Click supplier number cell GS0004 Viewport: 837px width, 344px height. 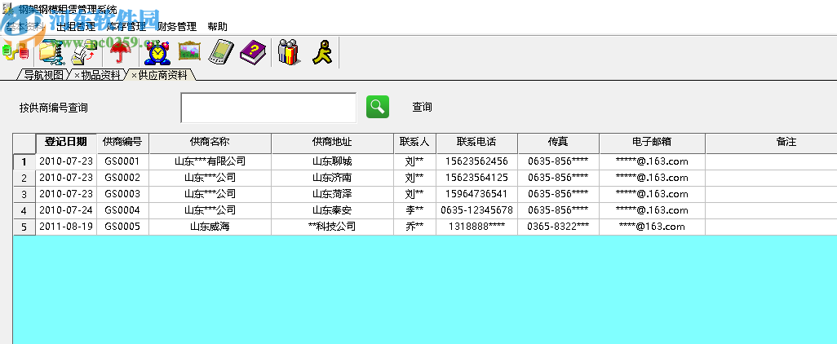click(122, 210)
